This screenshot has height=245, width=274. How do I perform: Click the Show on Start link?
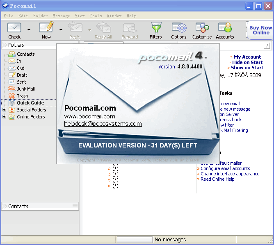pyautogui.click(x=247, y=68)
